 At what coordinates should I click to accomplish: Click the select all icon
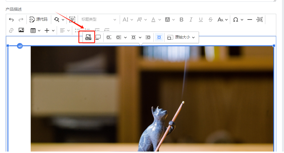coord(72,20)
